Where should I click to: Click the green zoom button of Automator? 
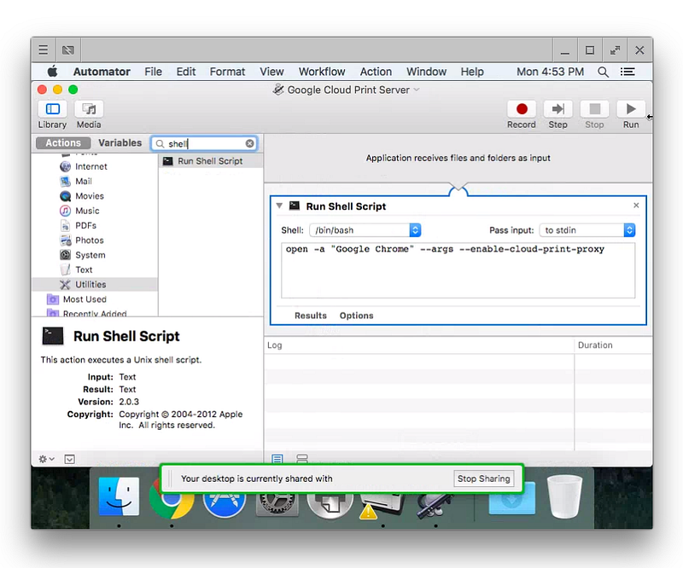[x=73, y=90]
